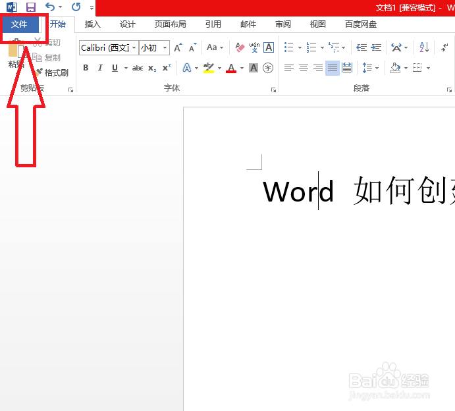Click the Decrease Indent icon

point(361,47)
